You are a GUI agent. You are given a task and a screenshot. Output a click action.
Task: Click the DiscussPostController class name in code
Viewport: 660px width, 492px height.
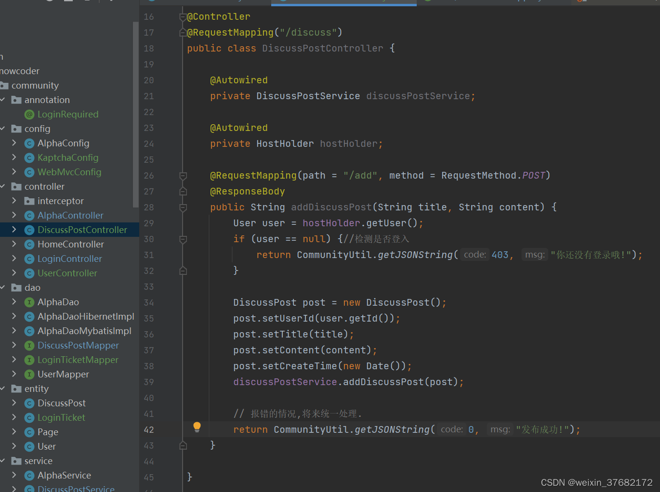click(323, 48)
